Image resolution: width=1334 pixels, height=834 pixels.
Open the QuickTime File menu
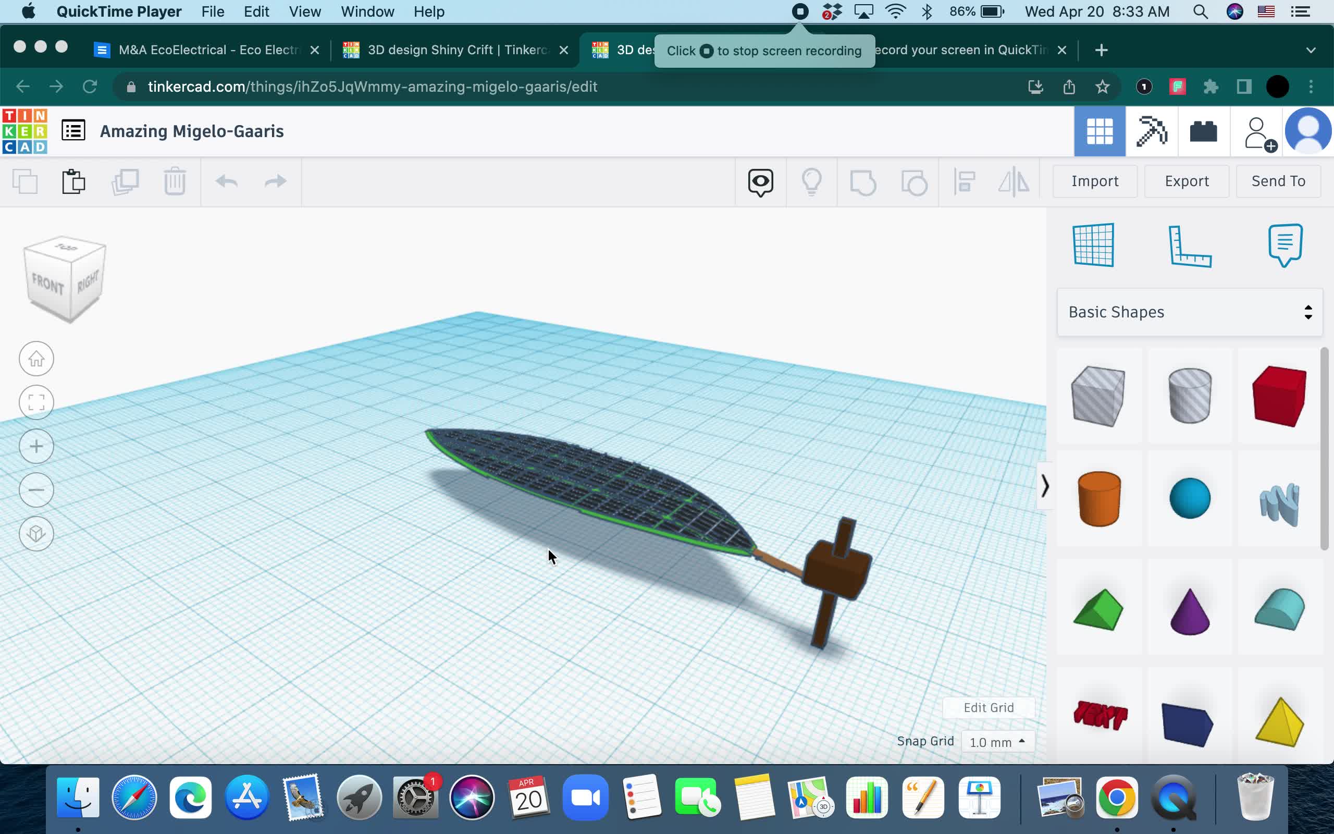point(213,11)
